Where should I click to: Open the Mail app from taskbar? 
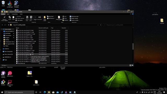[57, 92]
